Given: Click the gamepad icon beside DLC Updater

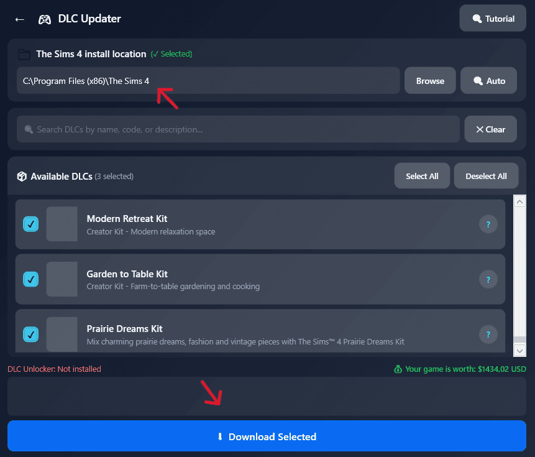Looking at the screenshot, I should click(45, 19).
